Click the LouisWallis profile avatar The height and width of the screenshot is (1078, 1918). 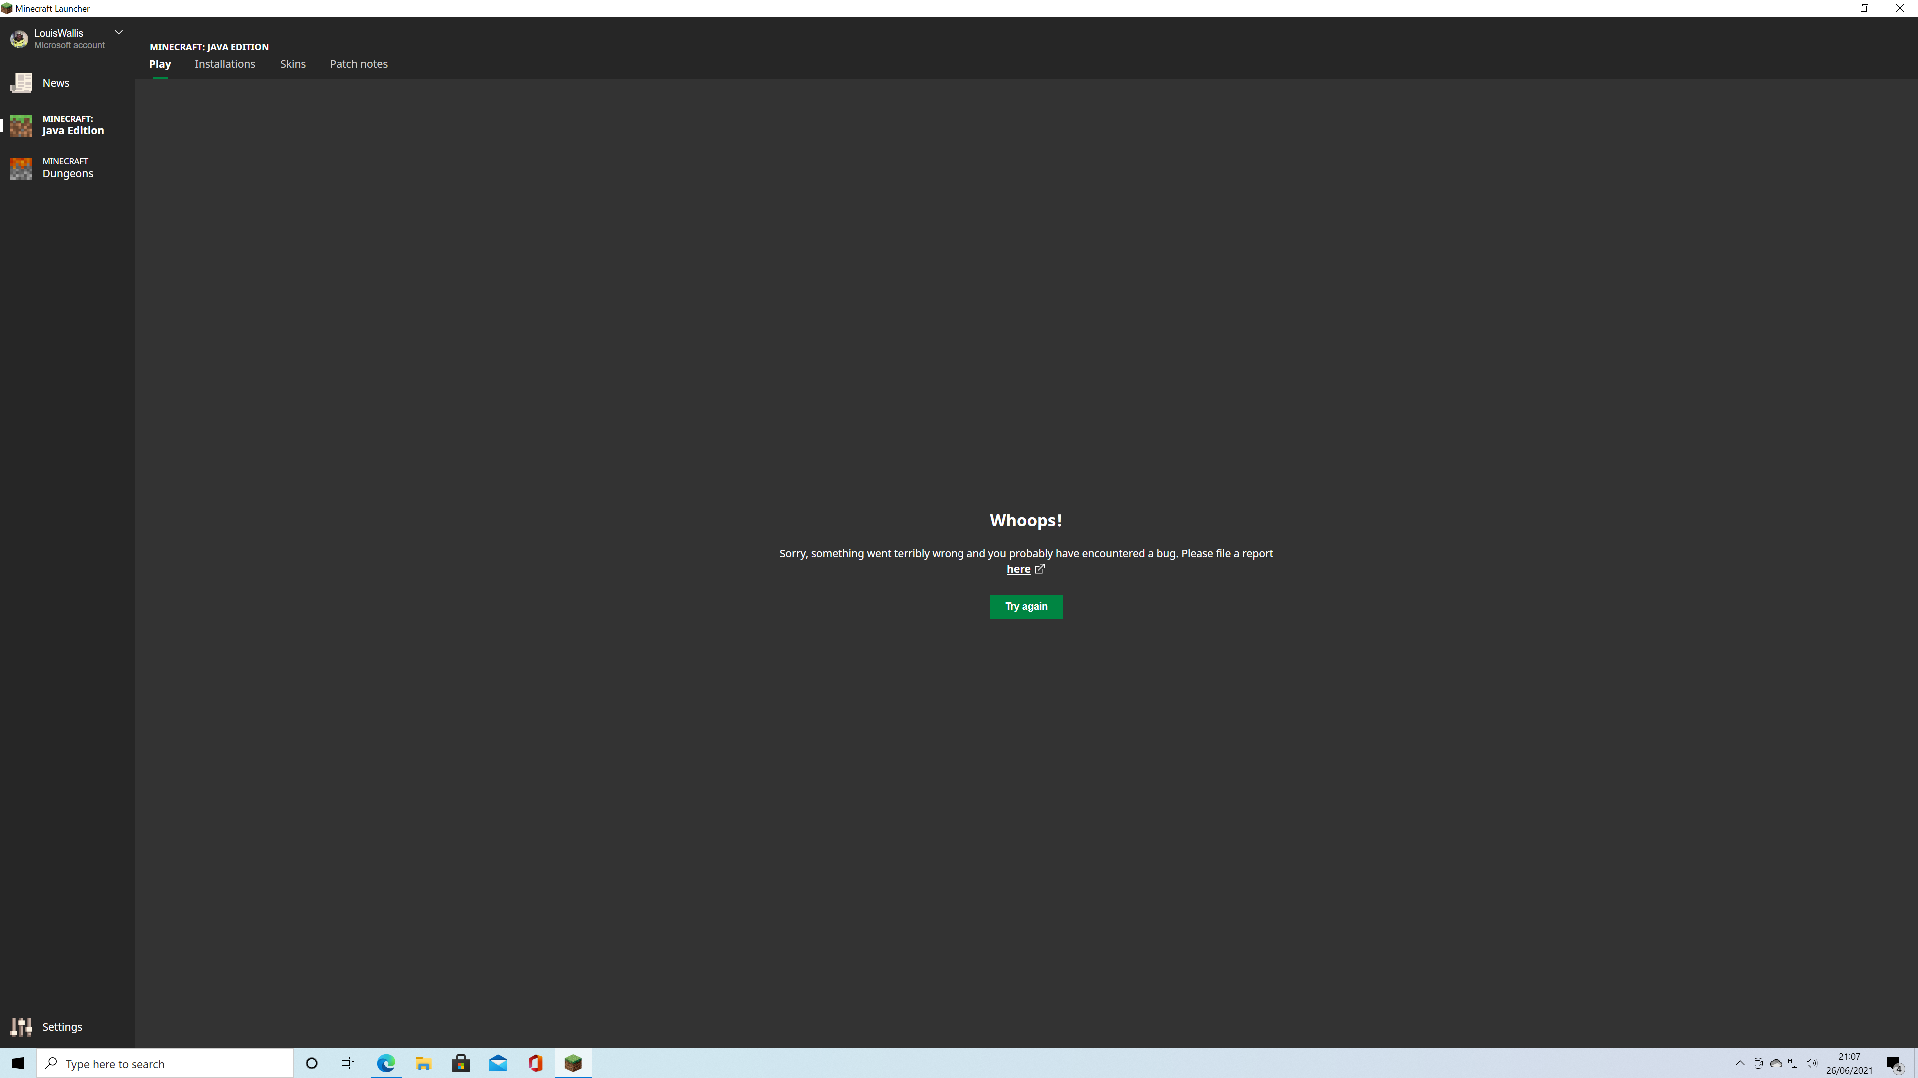coord(19,39)
